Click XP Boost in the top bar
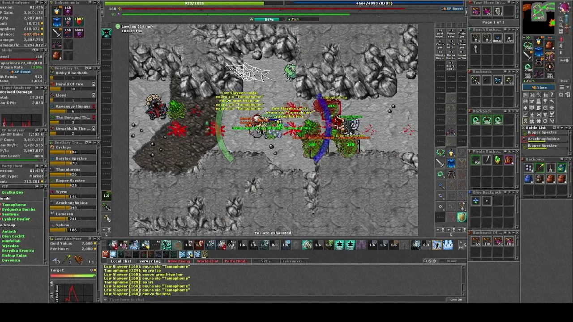This screenshot has height=322, width=573. (453, 8)
